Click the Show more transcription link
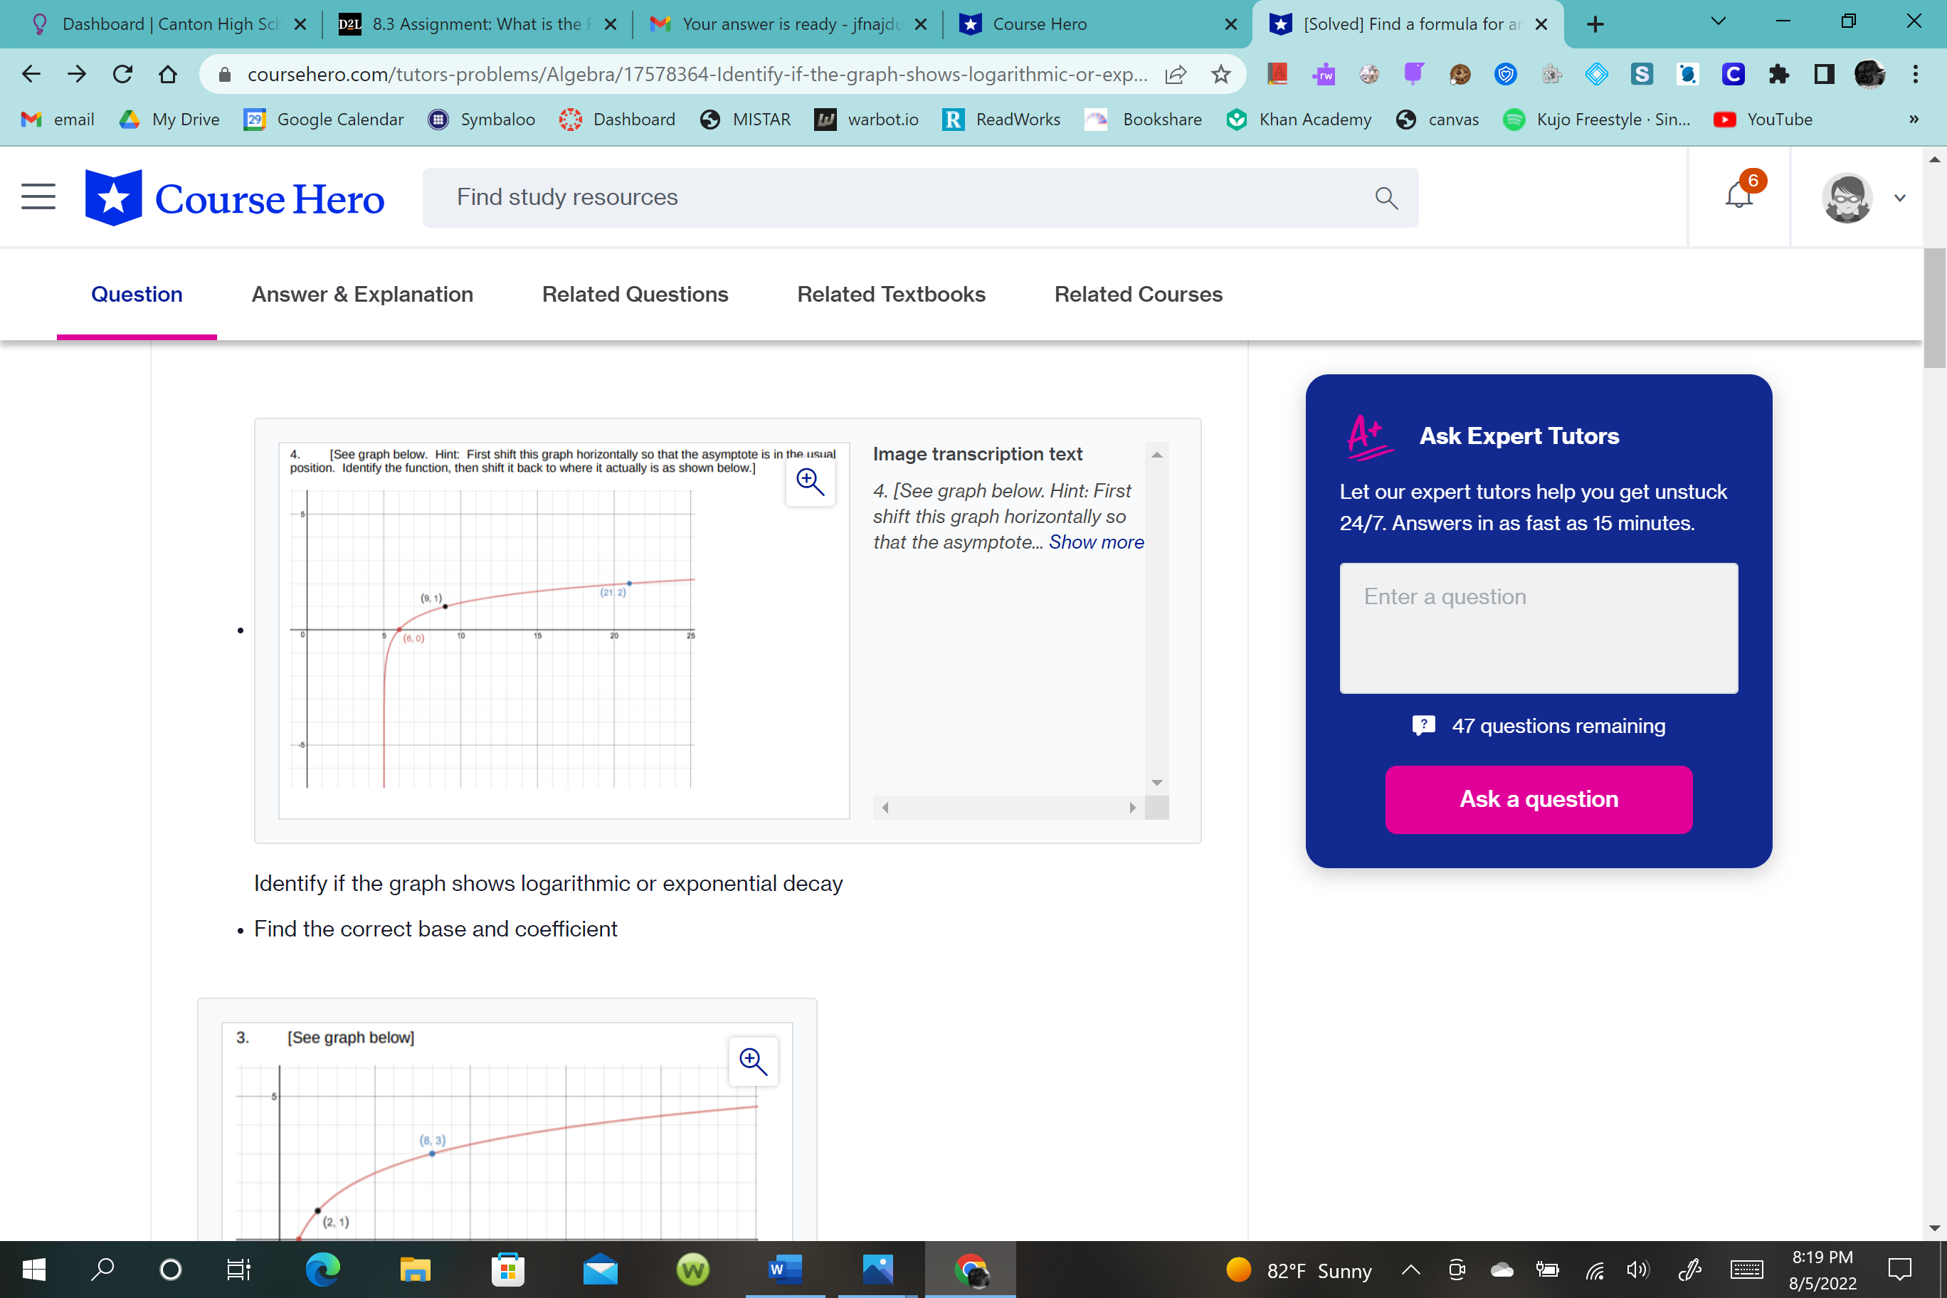The height and width of the screenshot is (1298, 1947). pyautogui.click(x=1096, y=542)
